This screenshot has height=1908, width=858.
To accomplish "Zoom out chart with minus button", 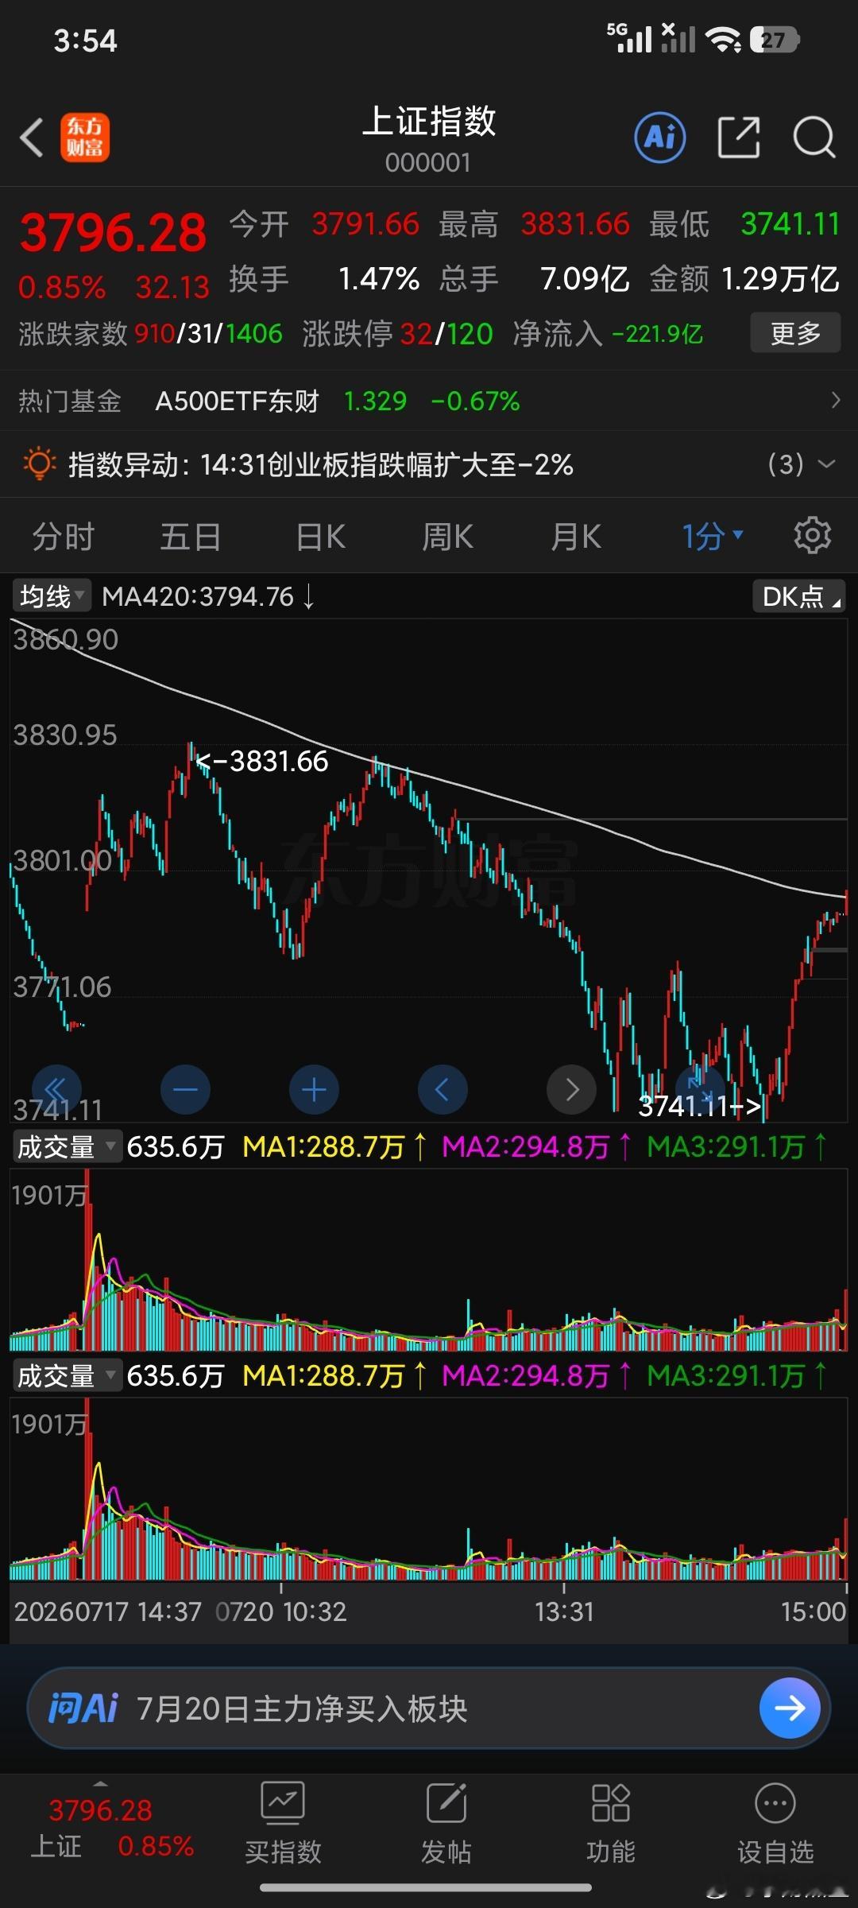I will 185,1089.
